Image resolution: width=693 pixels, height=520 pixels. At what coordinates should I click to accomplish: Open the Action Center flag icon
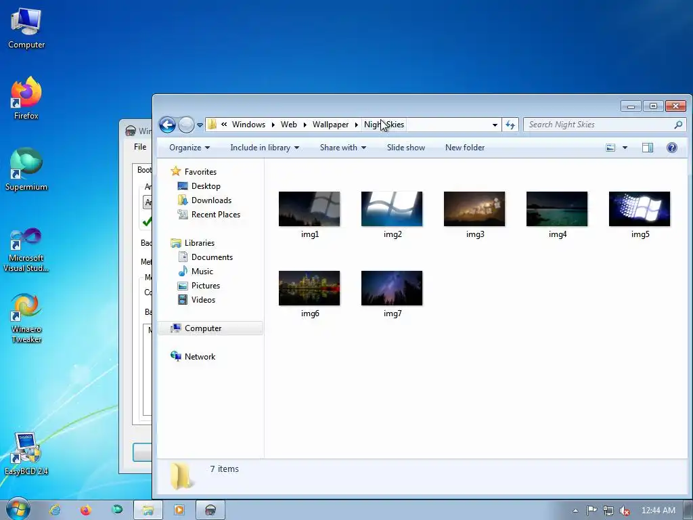[x=591, y=511]
